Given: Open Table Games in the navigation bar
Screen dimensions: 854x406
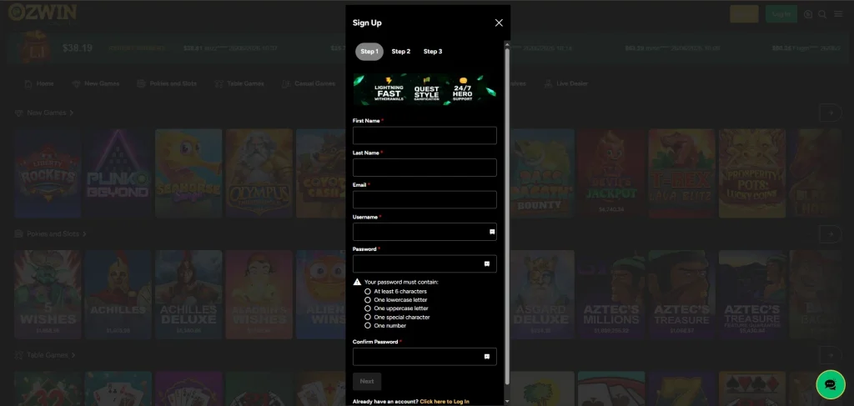Looking at the screenshot, I should click(x=239, y=84).
